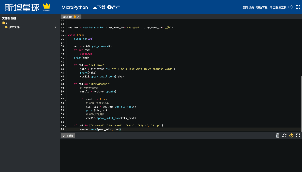The height and width of the screenshot is (172, 302).
Task: Click print(cmd) on line 41
Action: point(81,58)
